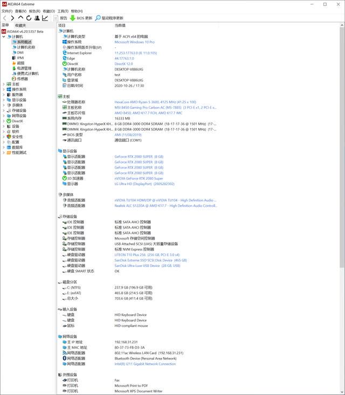345x395 pixels.
Task: Select 数据库 node in sidebar
Action: coord(15,147)
